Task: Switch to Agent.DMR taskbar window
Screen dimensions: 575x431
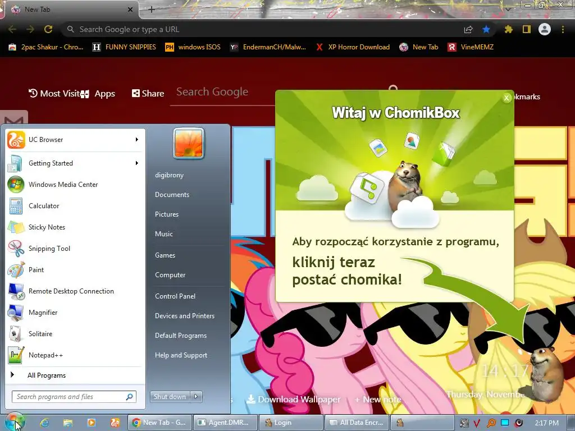Action: point(225,423)
